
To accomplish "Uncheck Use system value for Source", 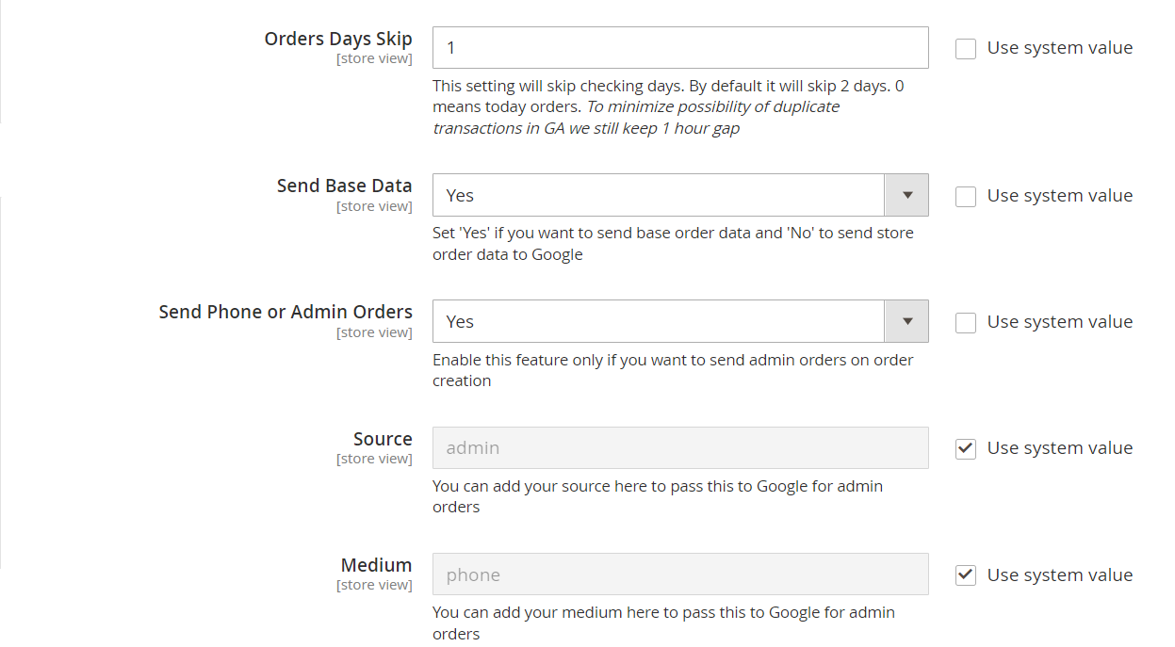I will (966, 449).
